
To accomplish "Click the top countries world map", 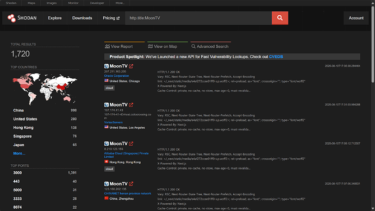I will tap(45, 89).
